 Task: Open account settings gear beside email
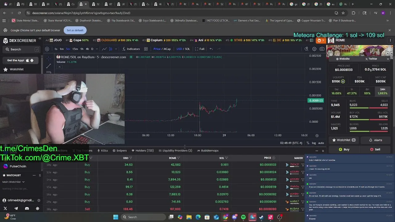[39, 200]
